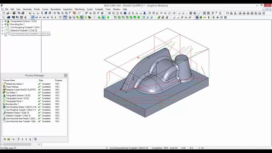This screenshot has width=272, height=153.
Task: Click the Copy icon in top toolbar
Action: point(19,13)
